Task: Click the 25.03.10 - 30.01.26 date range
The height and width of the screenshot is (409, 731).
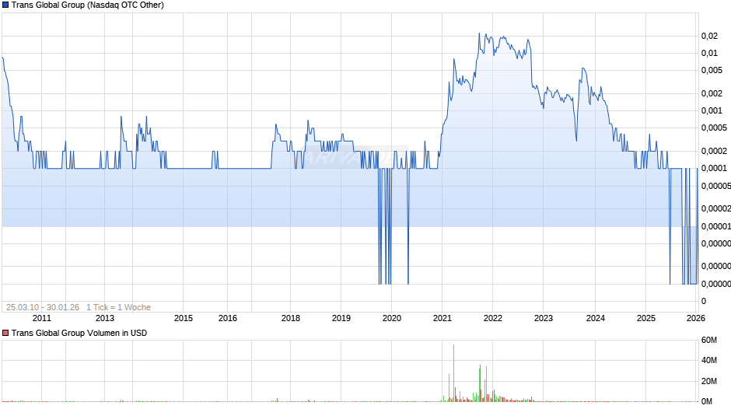Action: click(x=43, y=307)
